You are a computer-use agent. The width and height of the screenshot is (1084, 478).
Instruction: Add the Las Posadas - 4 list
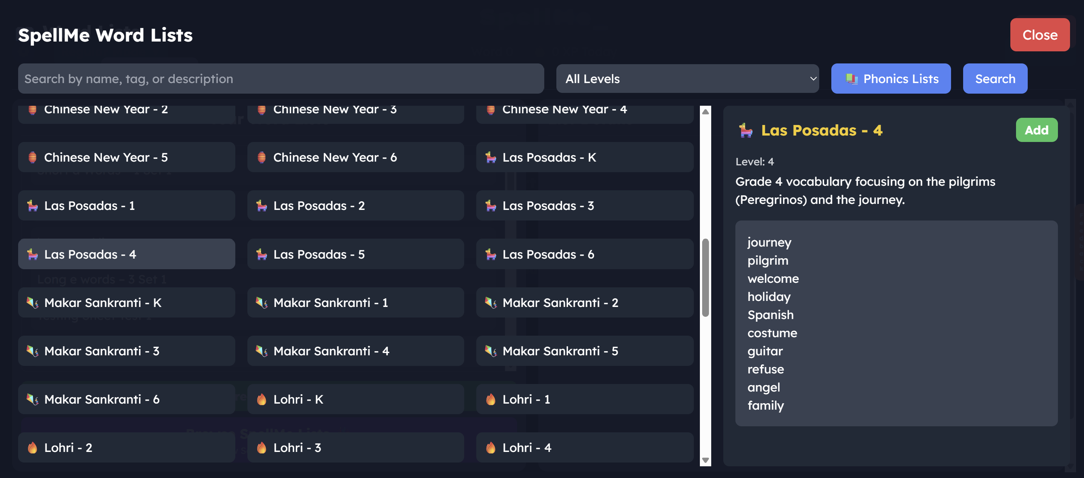pos(1036,130)
